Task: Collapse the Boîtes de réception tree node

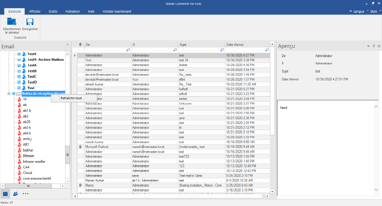Action: point(9,94)
